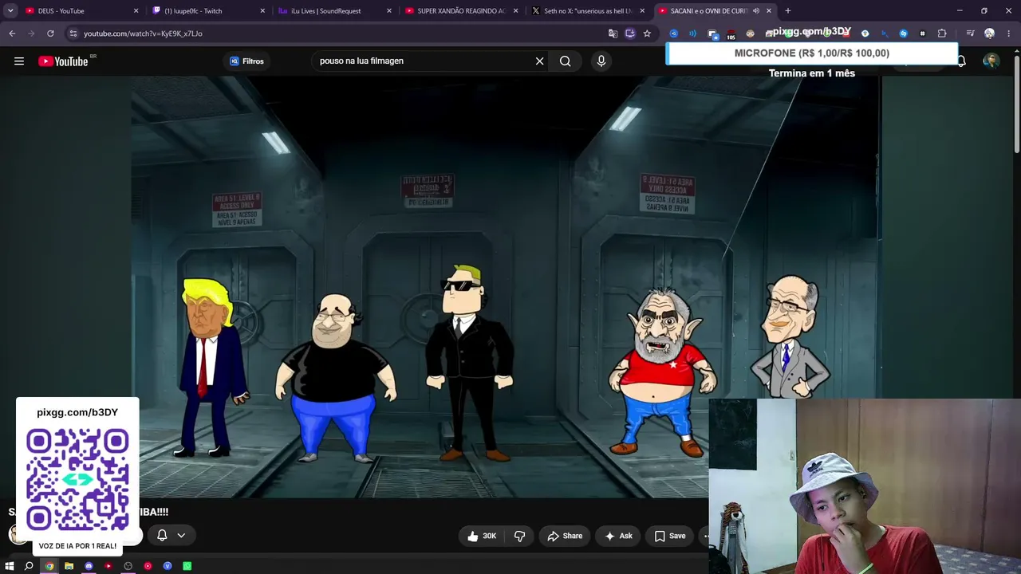1021x574 pixels.
Task: Open the Extensions puzzle-piece menu
Action: pos(942,33)
